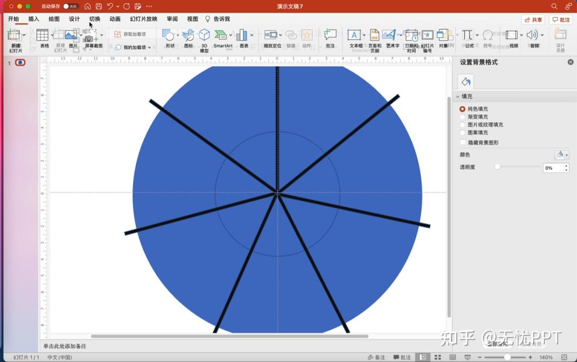Click the 设计灵感 design ideas icon
Screen dimensions: 577x362
coord(560,35)
